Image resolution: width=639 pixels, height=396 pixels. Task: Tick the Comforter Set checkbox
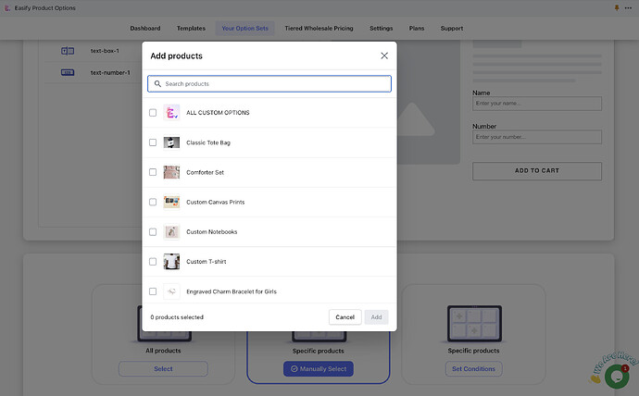pyautogui.click(x=153, y=172)
